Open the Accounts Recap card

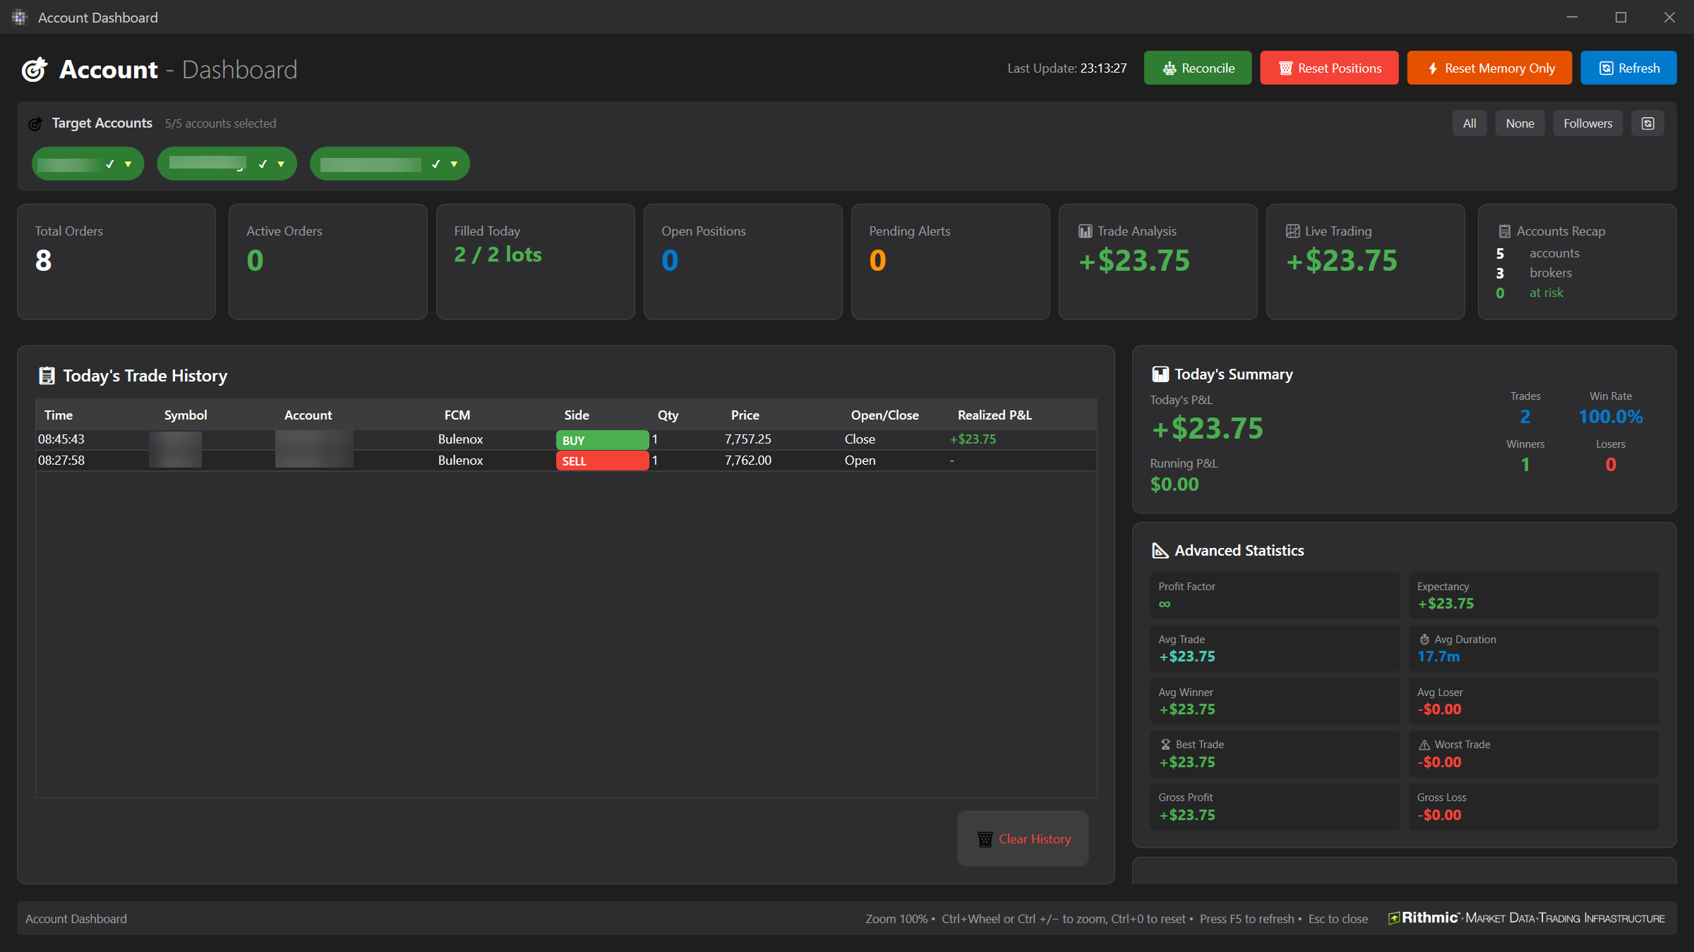click(x=1577, y=262)
